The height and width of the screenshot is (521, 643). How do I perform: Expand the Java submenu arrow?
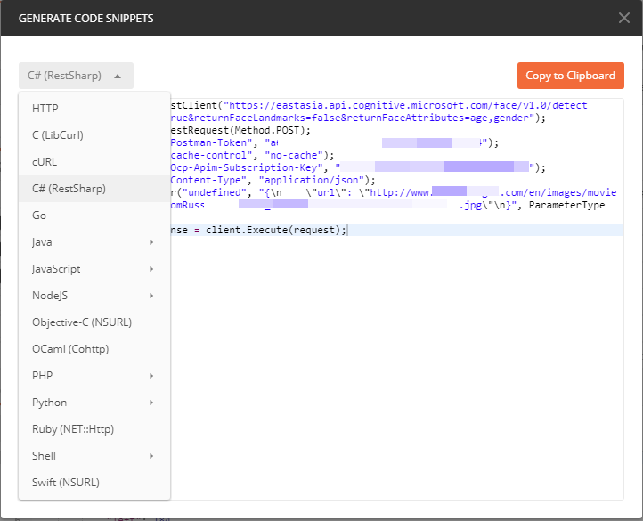pos(151,242)
